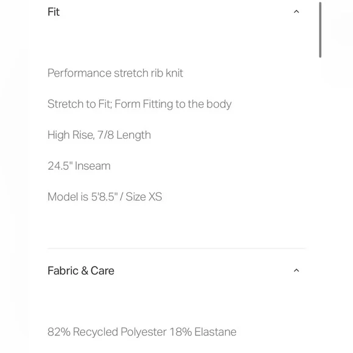Click the word "Care" in the heading
This screenshot has height=353, width=353.
click(102, 270)
